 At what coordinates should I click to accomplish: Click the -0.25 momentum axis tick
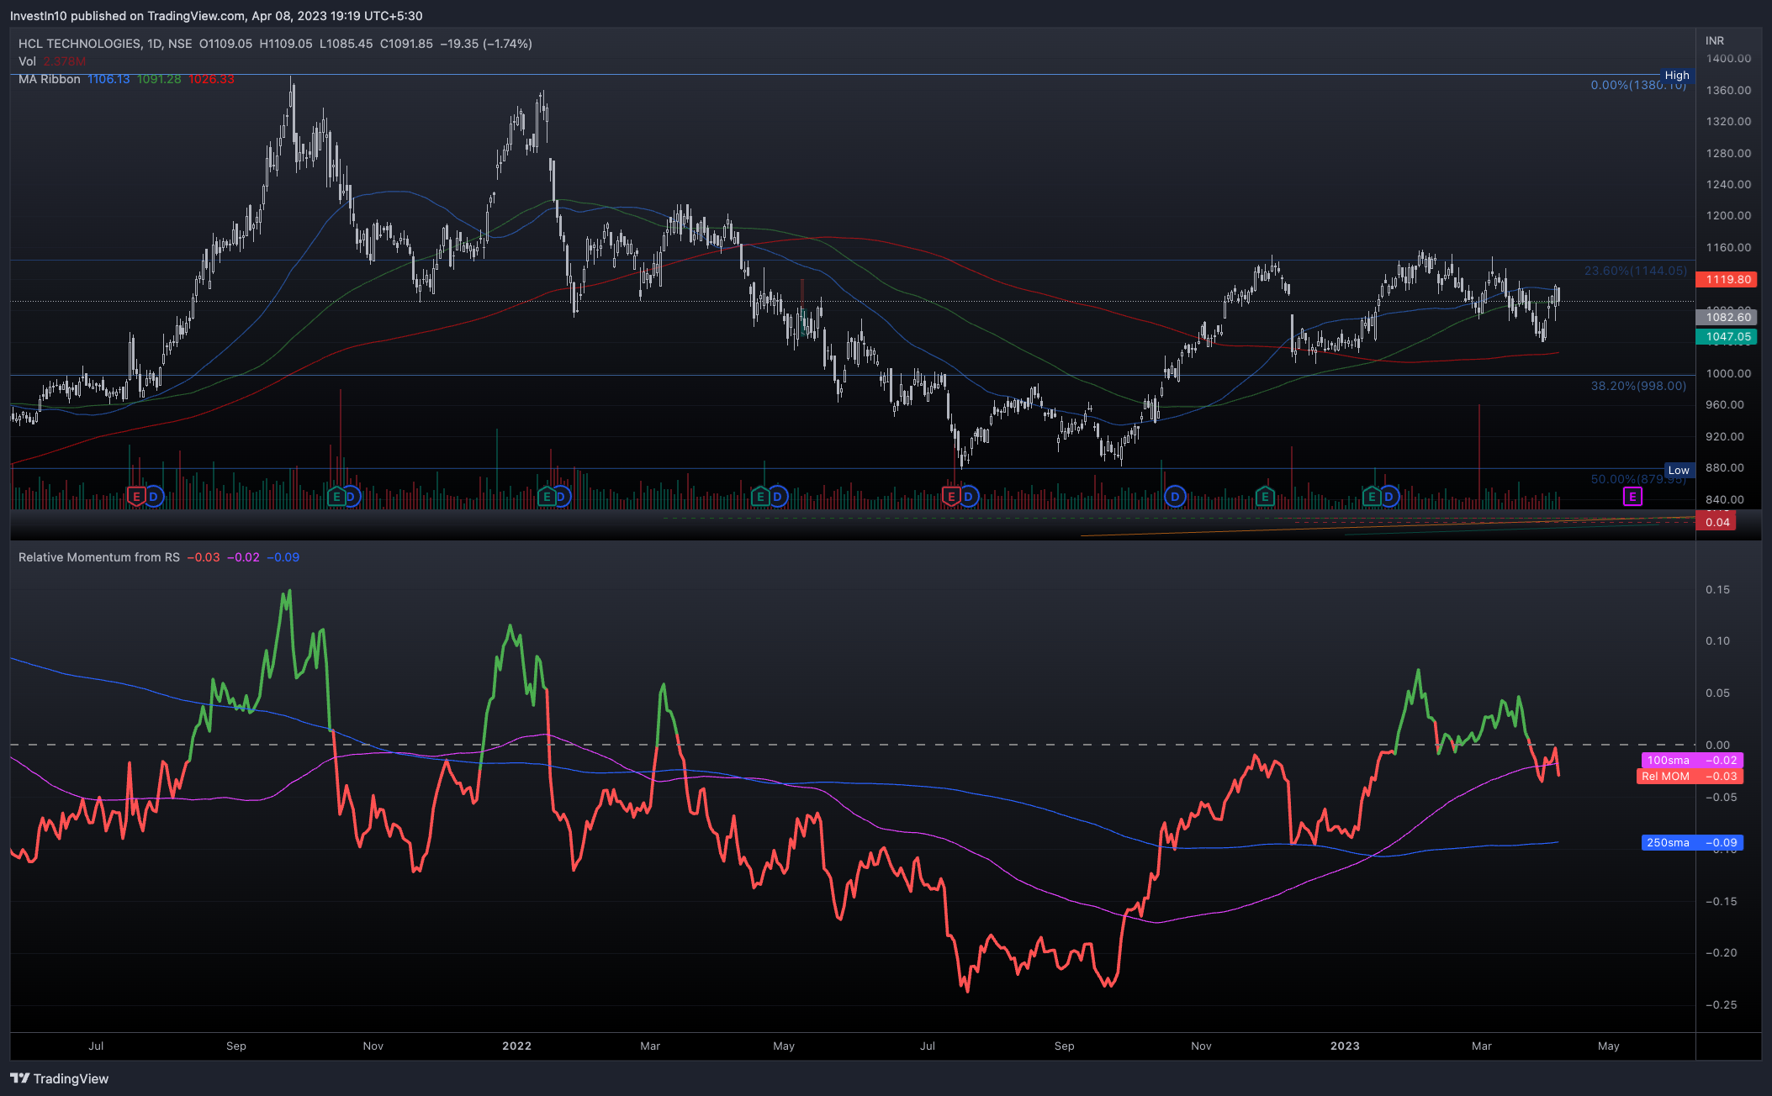coord(1721,1004)
